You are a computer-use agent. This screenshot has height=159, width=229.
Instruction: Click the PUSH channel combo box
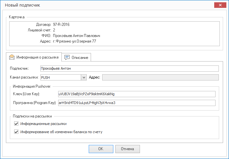63,78
